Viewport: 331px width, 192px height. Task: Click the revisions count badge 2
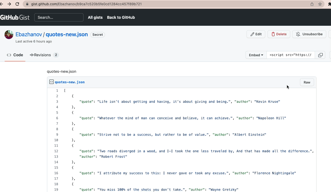56,55
